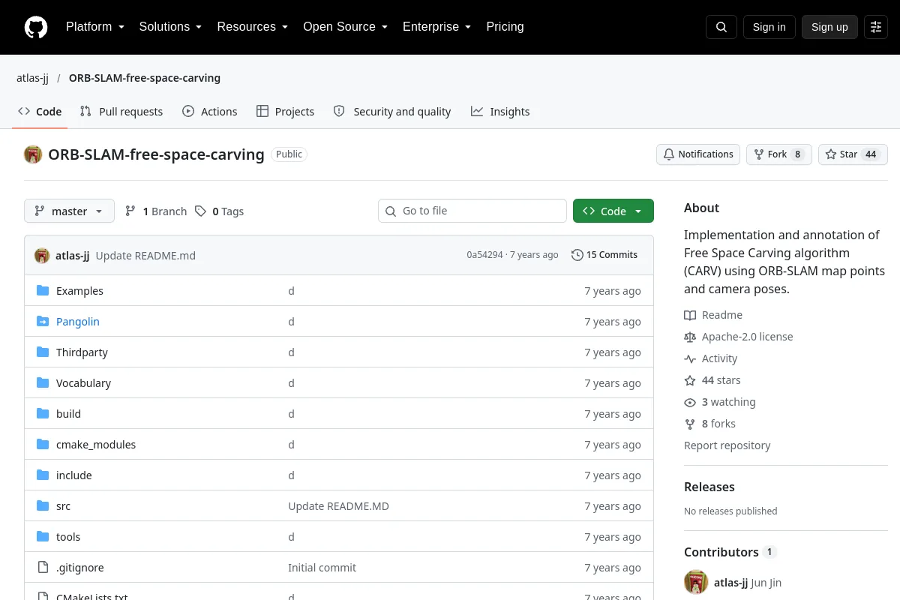Open the ORB-SLAM-free-space-carving breadcrumb link
The width and height of the screenshot is (900, 600).
click(145, 78)
